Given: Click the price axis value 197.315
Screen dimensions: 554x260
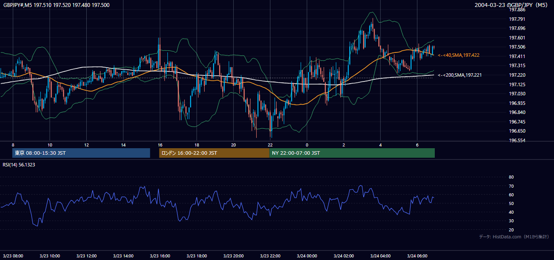Looking at the screenshot, I should click(x=517, y=65).
